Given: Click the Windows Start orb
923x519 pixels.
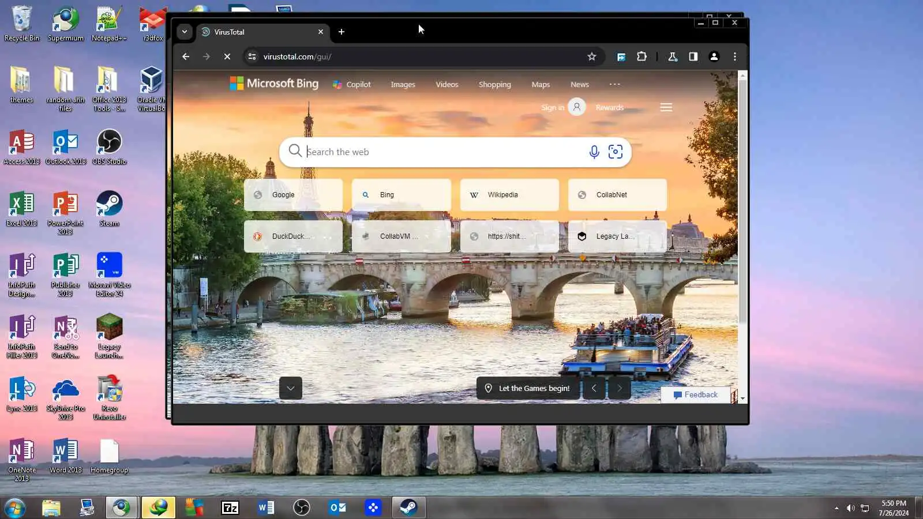Looking at the screenshot, I should 14,508.
